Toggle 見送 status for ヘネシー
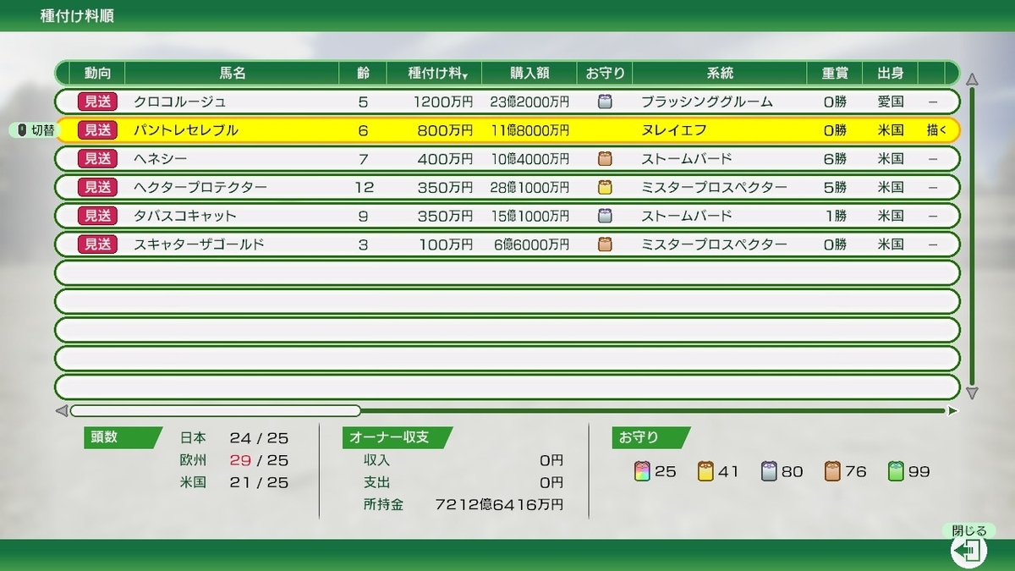Viewport: 1015px width, 571px height. tap(98, 158)
